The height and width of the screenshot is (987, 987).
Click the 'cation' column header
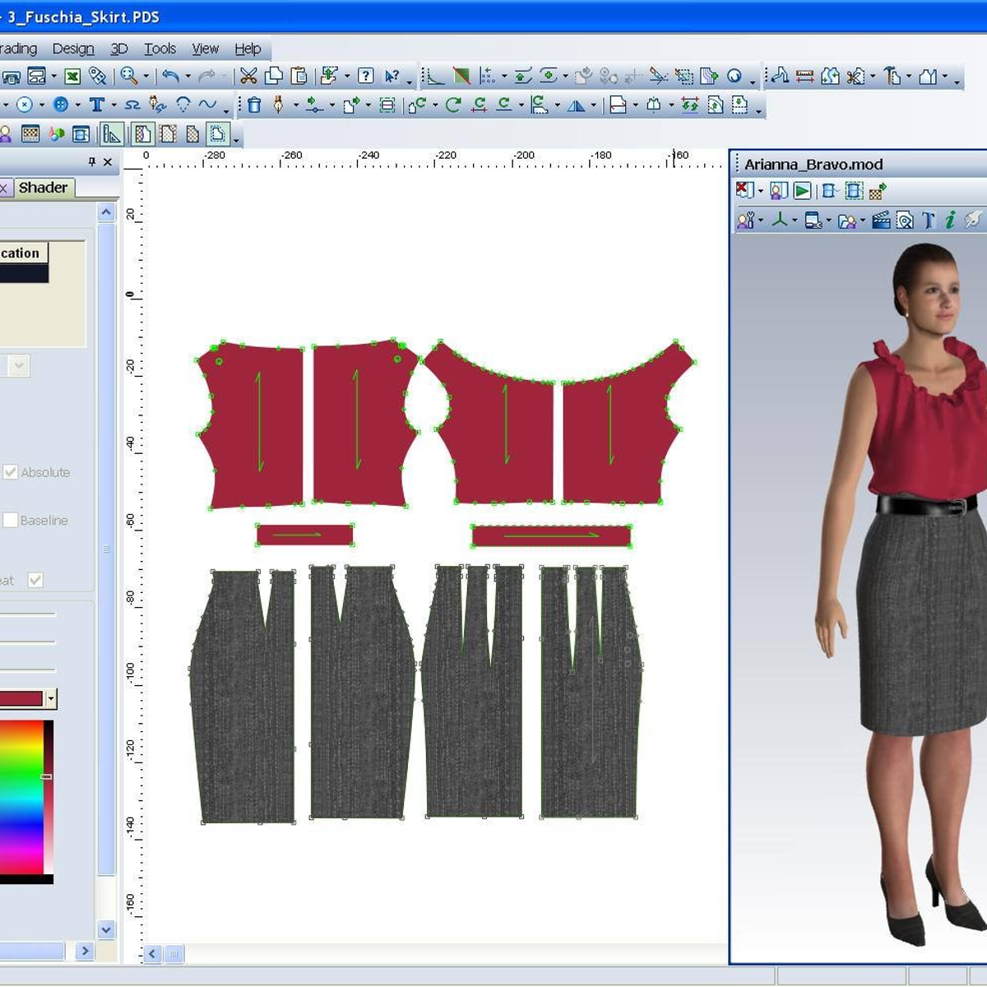(x=24, y=253)
